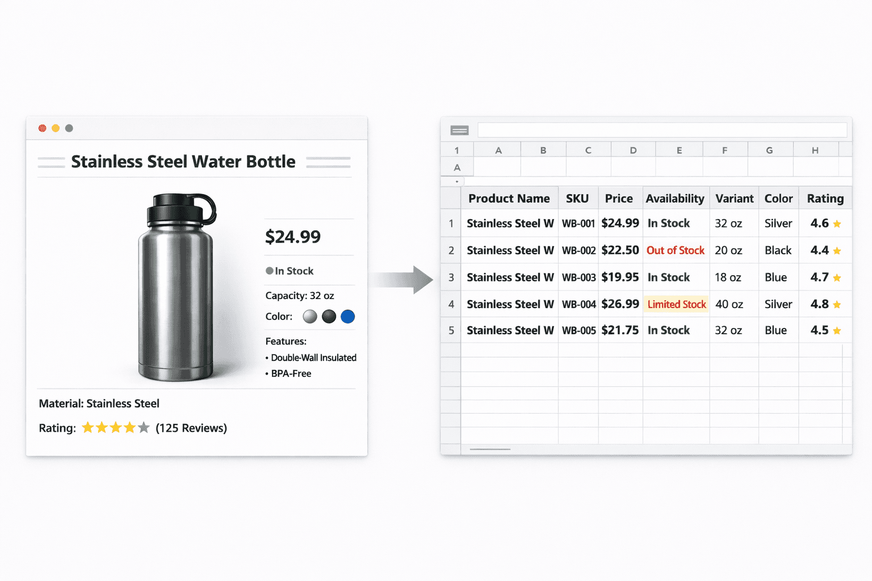Click the star beside the 4.8 rating
The width and height of the screenshot is (872, 581).
(x=837, y=305)
